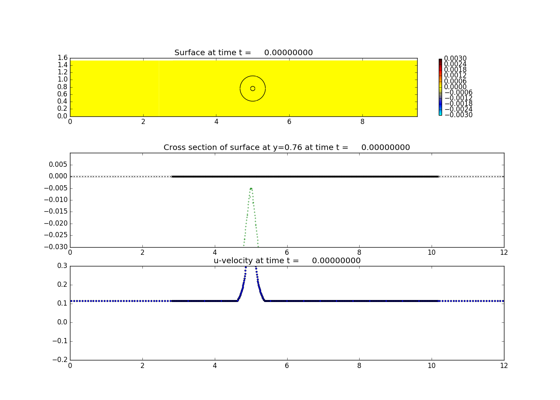560x400 pixels.
Task: Click the 8 tick label on the surface plot x-axis
Action: pos(362,122)
